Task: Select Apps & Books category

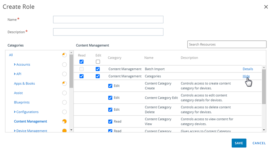Action: (25, 84)
